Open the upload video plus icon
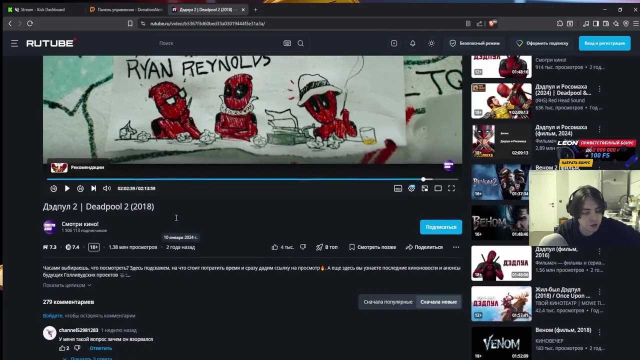Image resolution: width=640 pixels, height=360 pixels. coord(394,43)
